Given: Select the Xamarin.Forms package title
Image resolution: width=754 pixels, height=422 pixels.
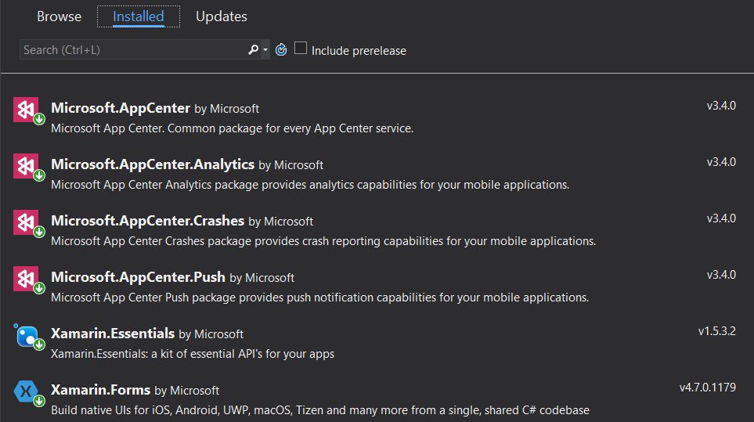Looking at the screenshot, I should pos(100,389).
